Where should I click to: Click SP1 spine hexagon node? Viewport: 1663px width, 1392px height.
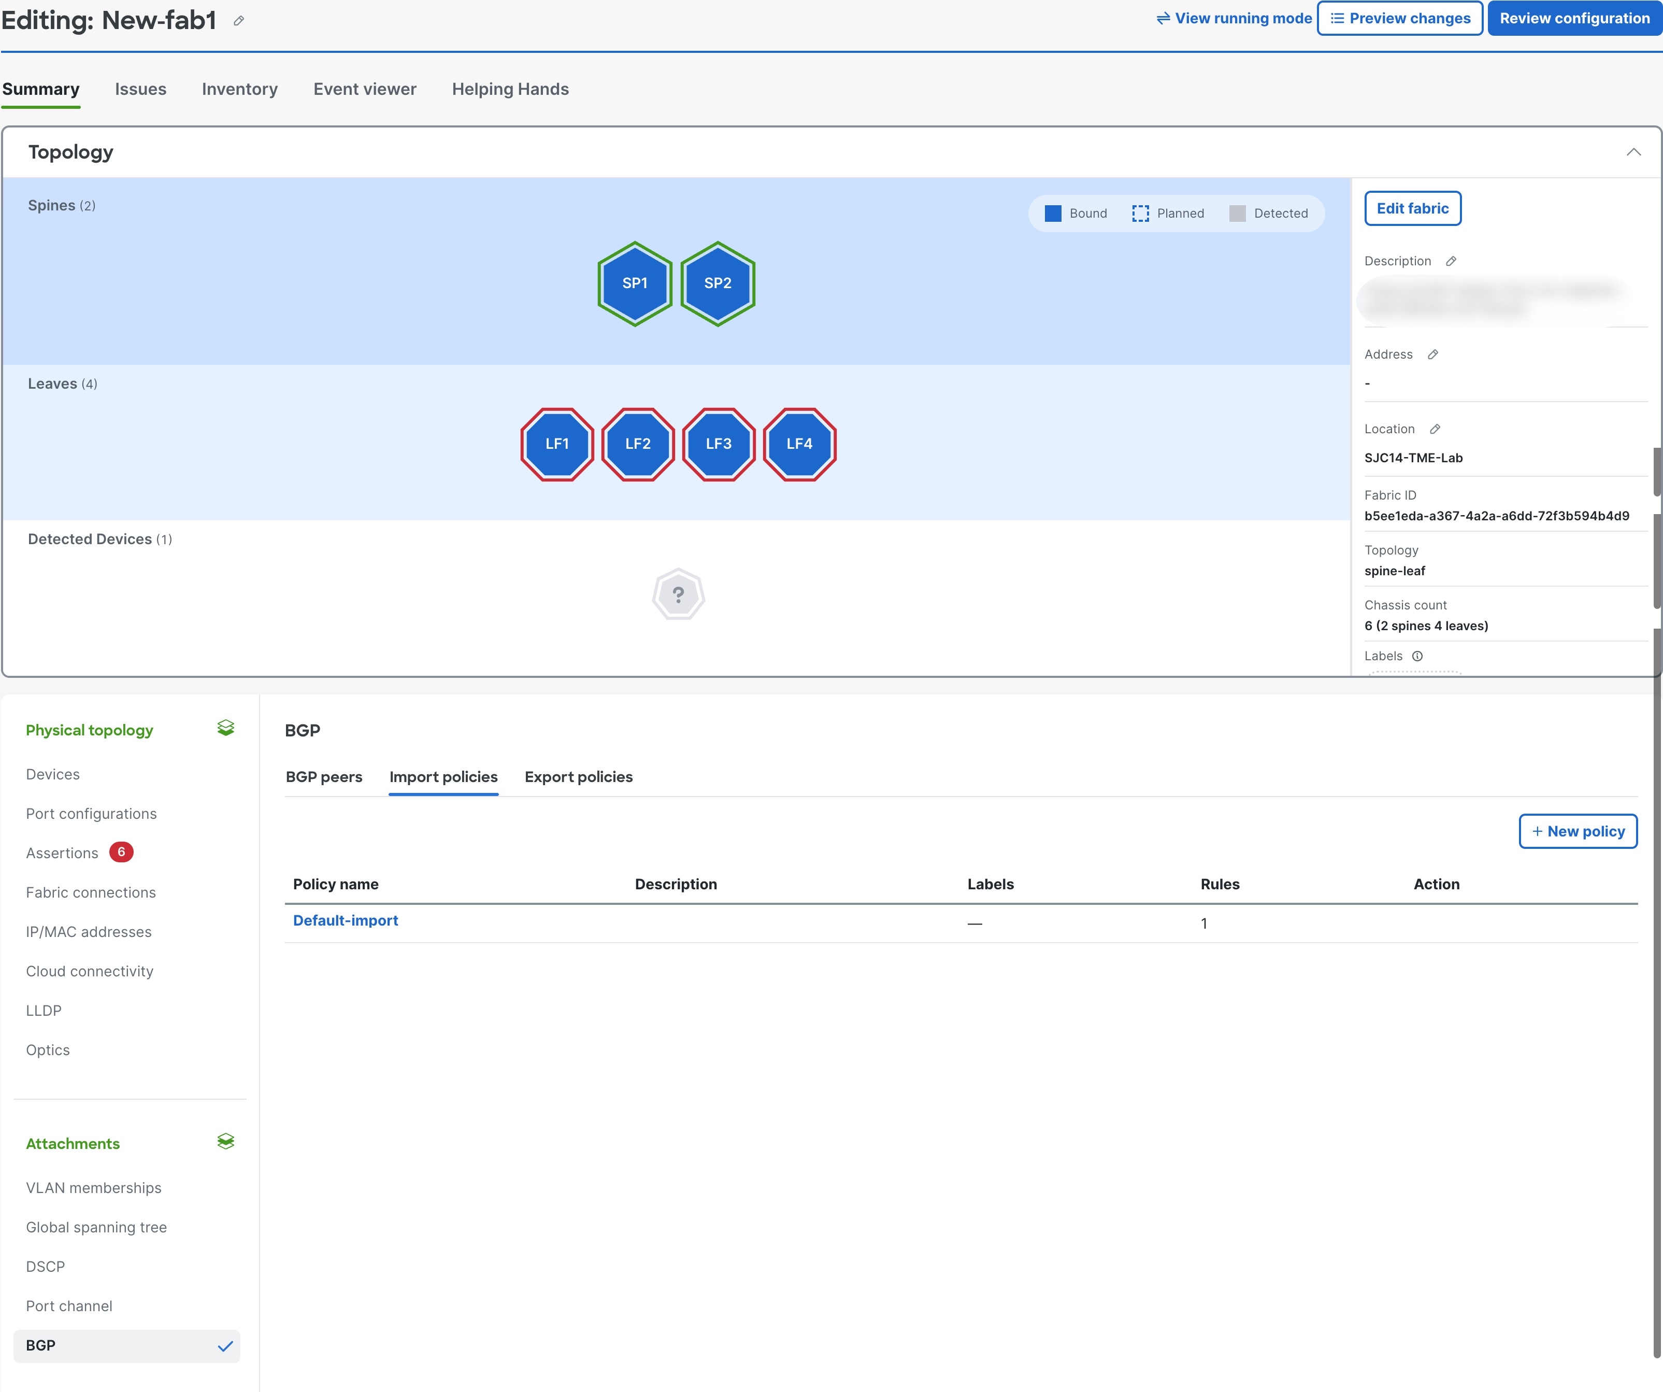pyautogui.click(x=634, y=283)
